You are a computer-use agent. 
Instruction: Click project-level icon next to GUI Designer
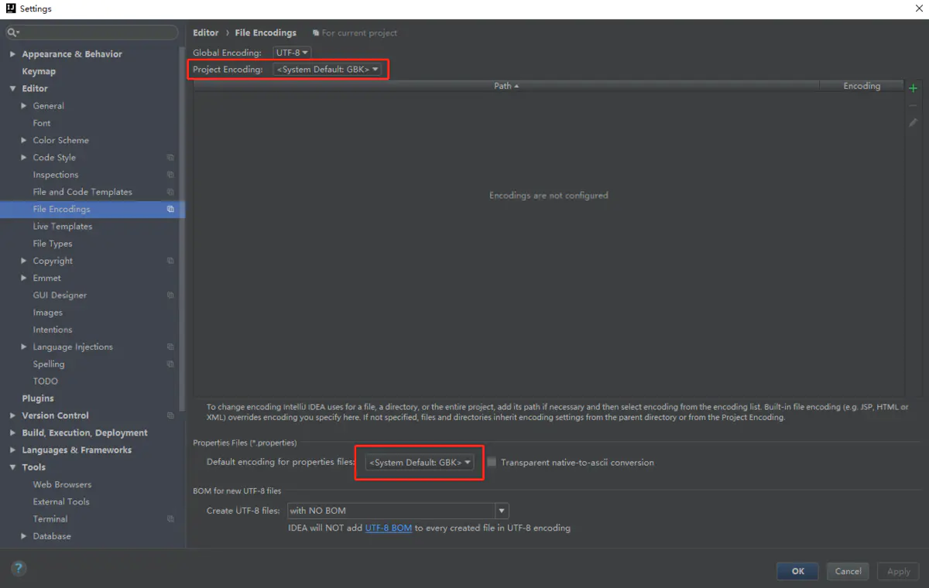(170, 296)
